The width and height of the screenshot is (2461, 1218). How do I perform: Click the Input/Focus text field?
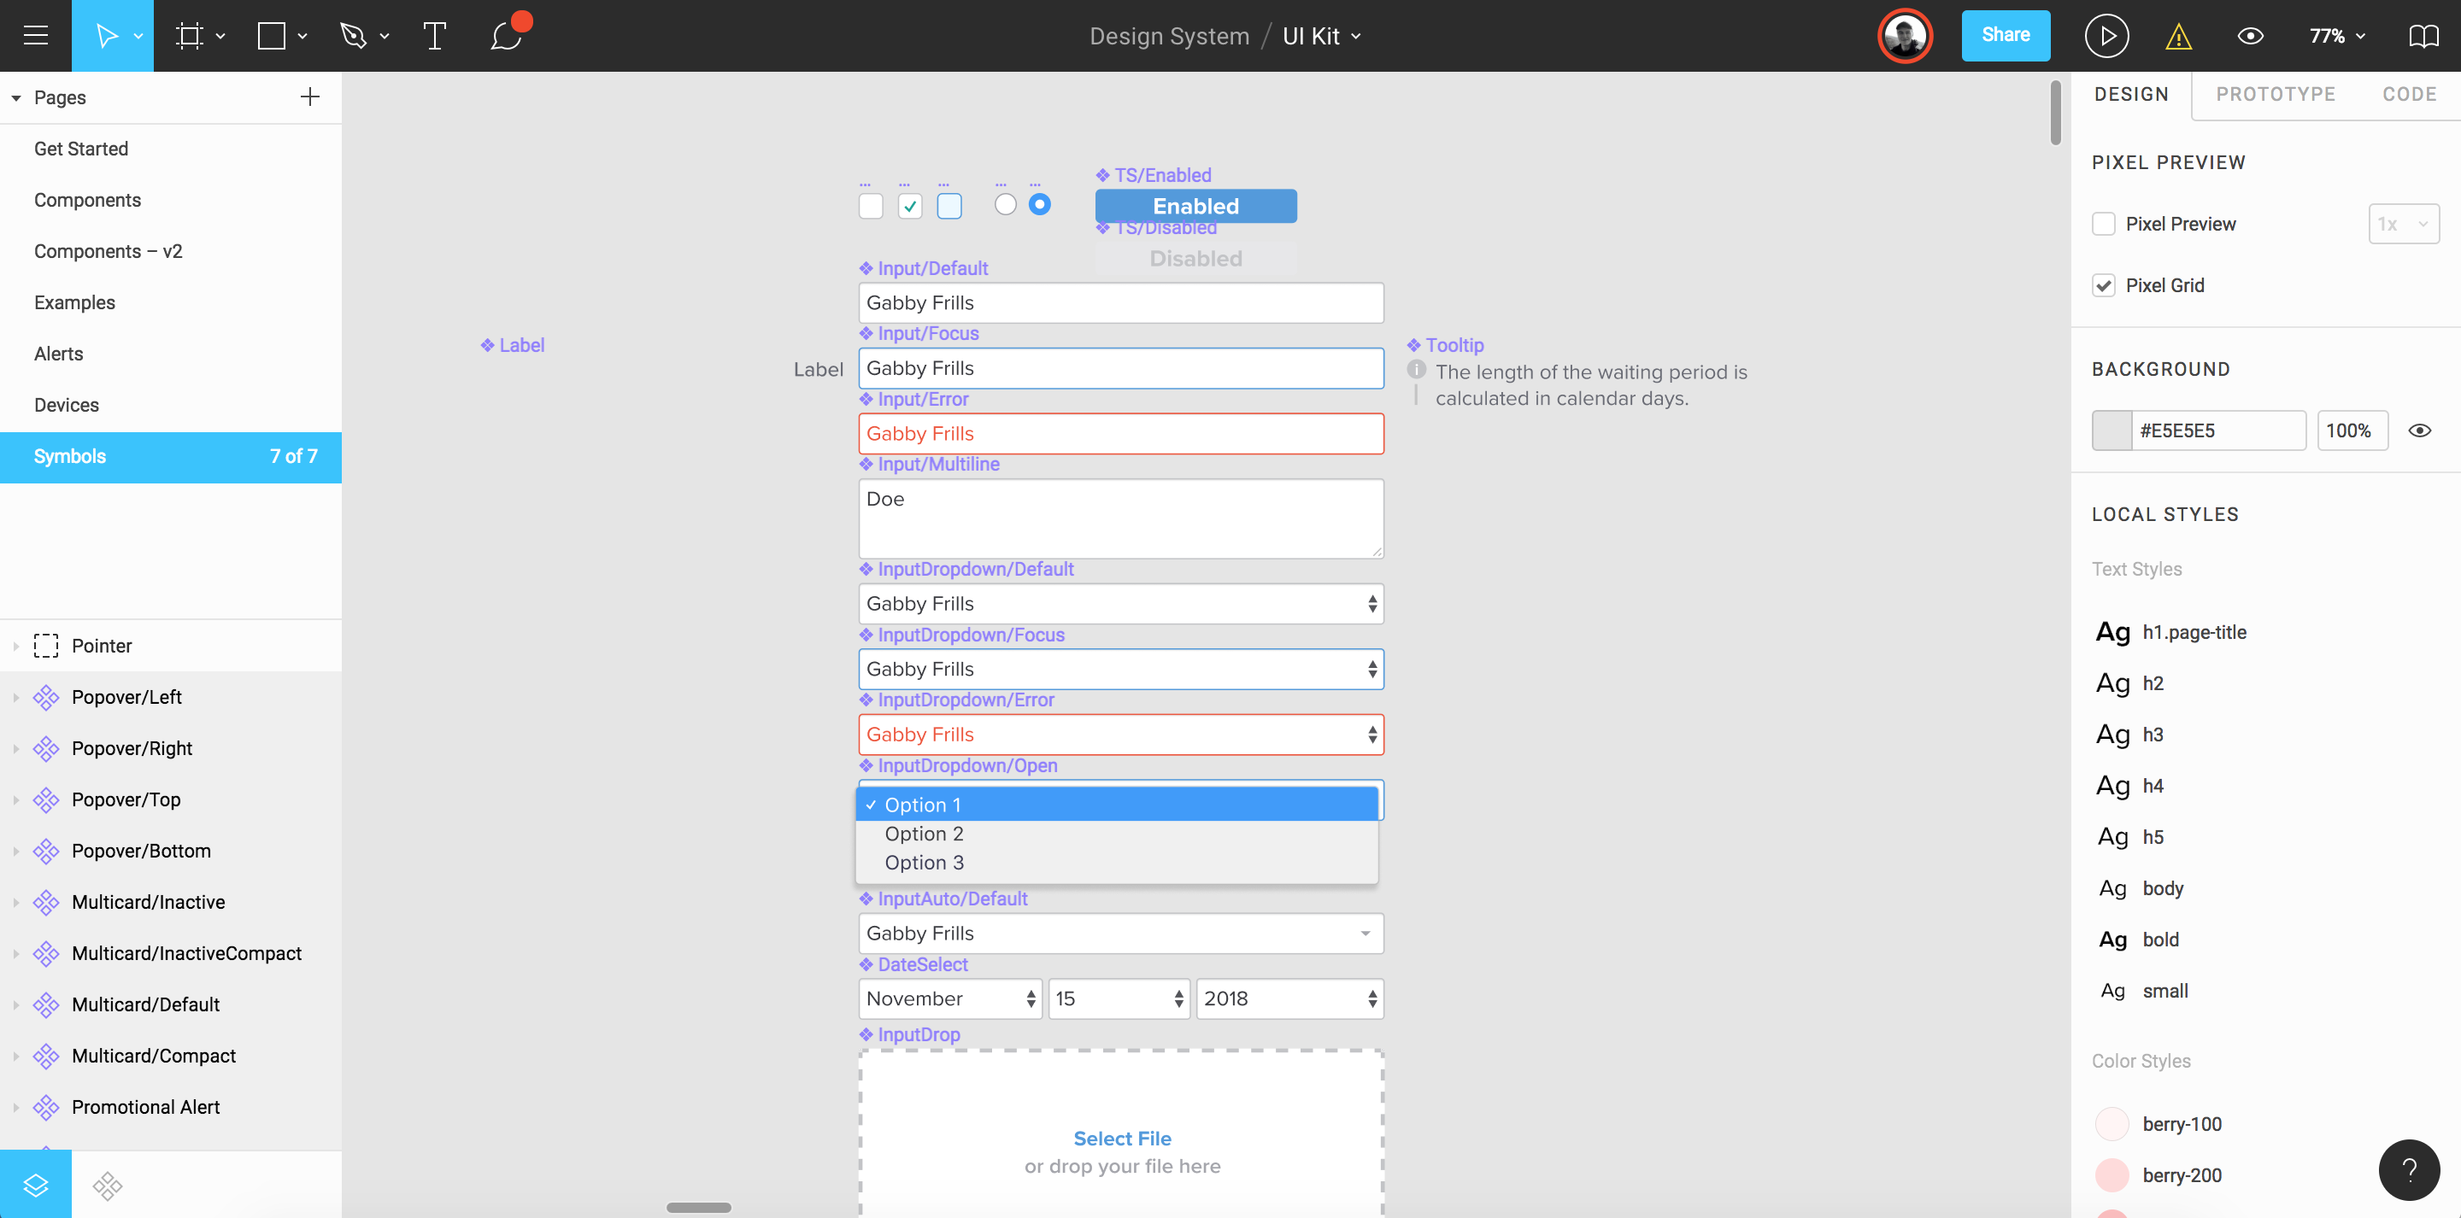pyautogui.click(x=1119, y=367)
